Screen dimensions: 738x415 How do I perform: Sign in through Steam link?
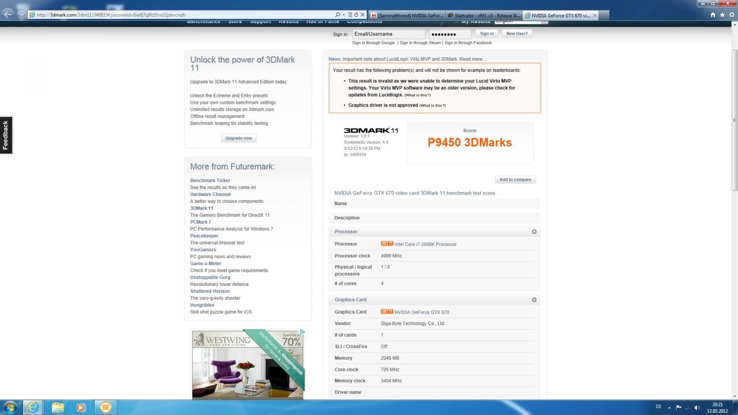click(x=420, y=43)
